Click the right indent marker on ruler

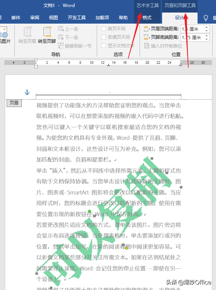point(181,64)
